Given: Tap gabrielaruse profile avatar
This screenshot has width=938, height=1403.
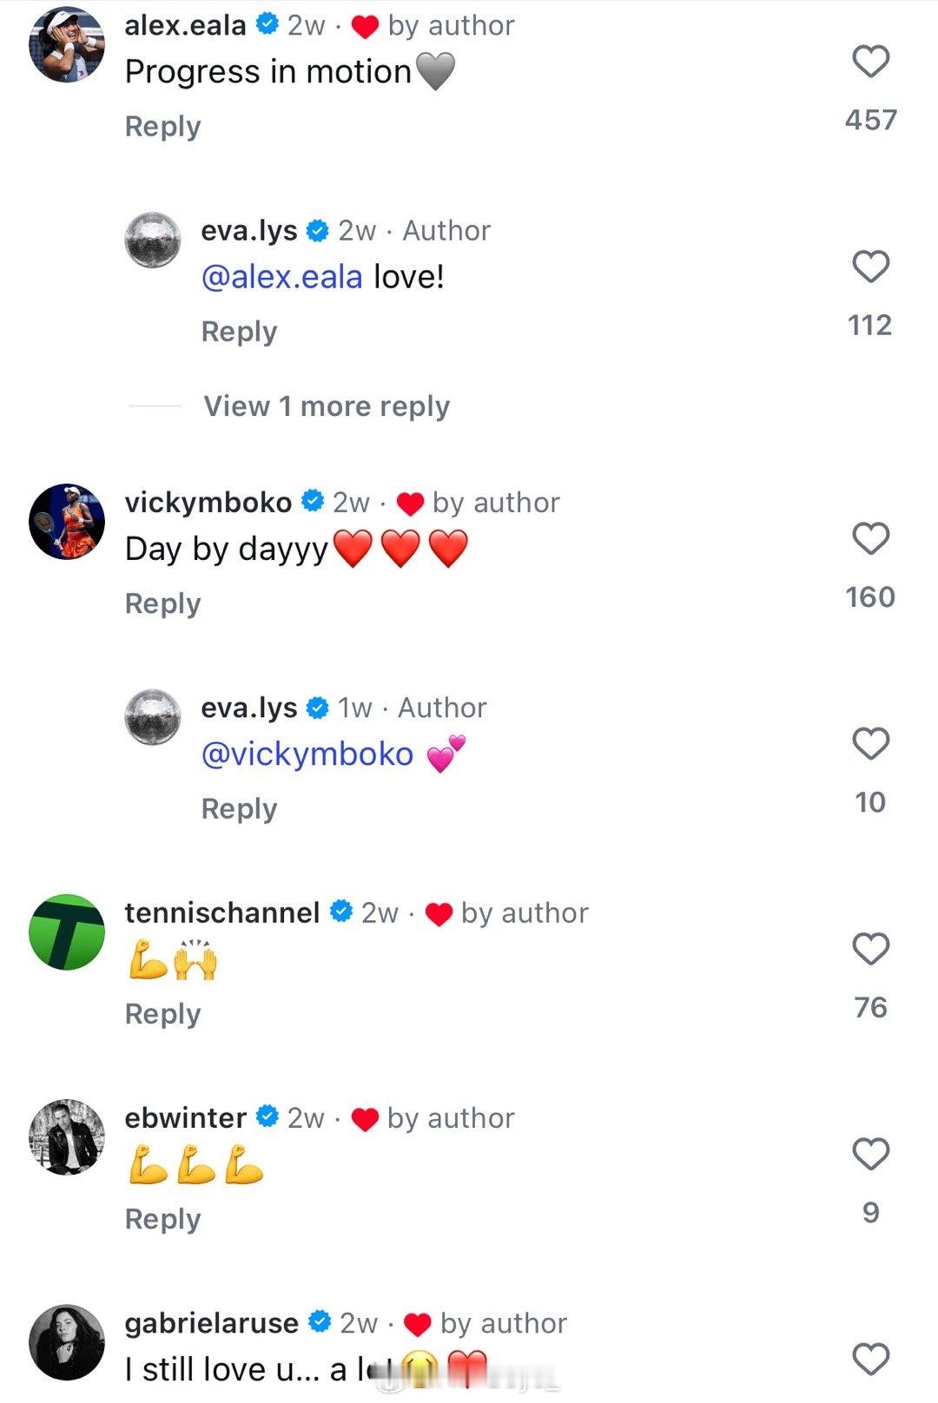Looking at the screenshot, I should point(67,1342).
